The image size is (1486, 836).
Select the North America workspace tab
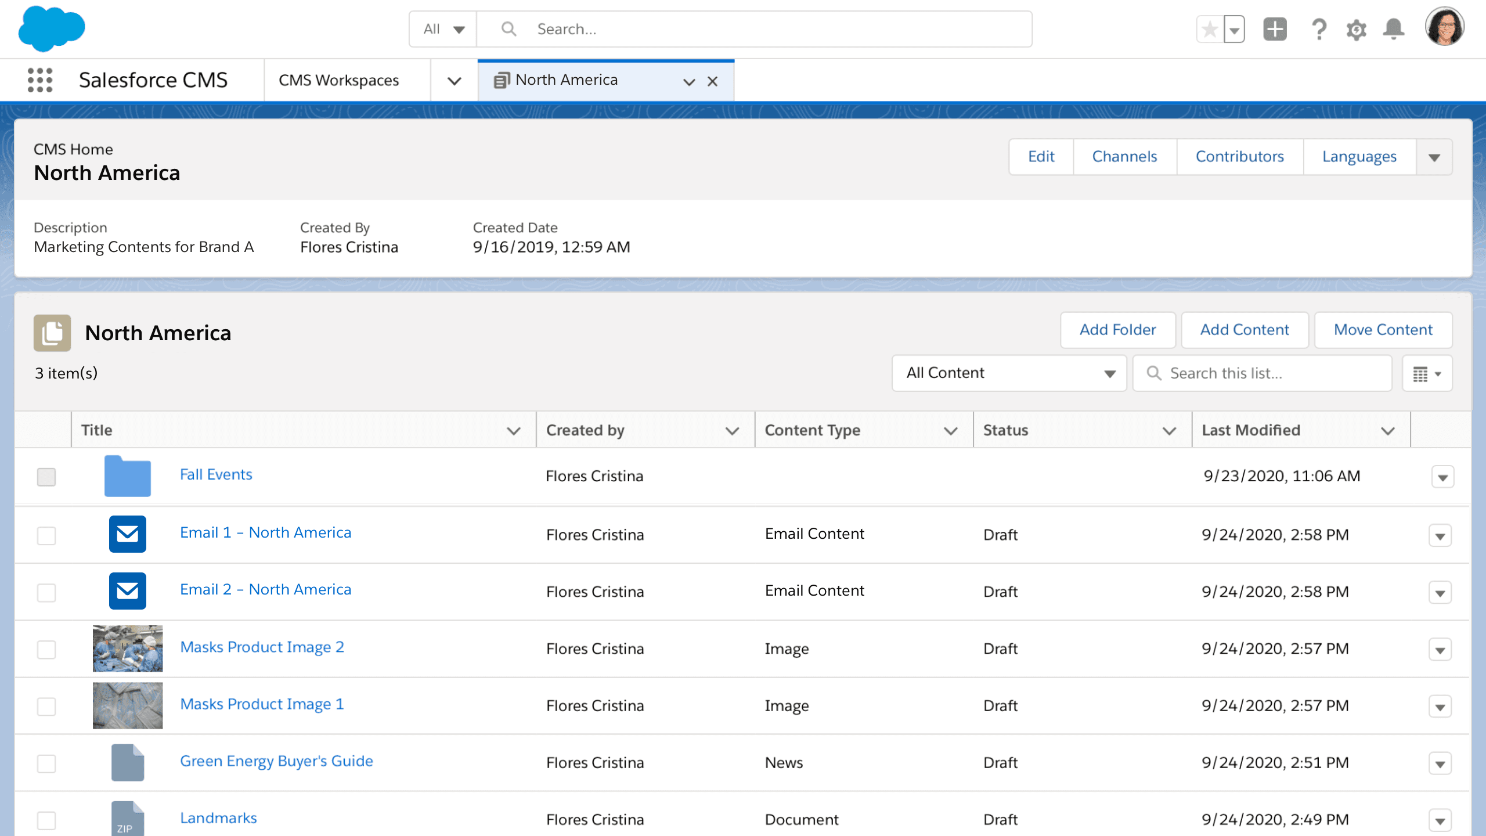(x=566, y=80)
